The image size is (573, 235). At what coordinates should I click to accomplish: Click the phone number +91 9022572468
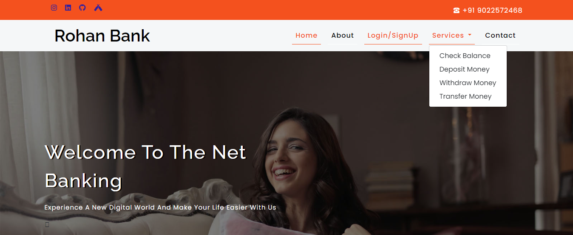tap(492, 11)
